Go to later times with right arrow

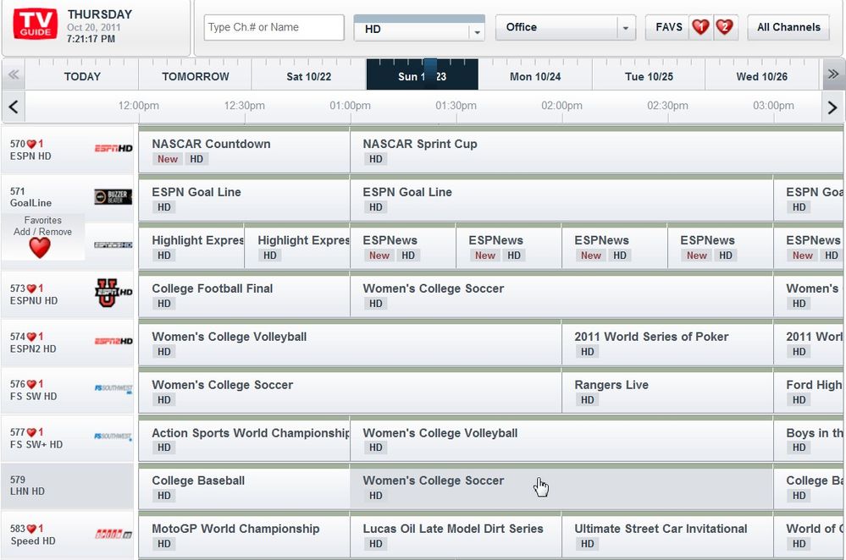pos(832,107)
